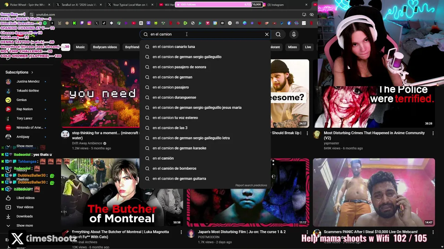Click the magnifier search button

click(x=278, y=34)
